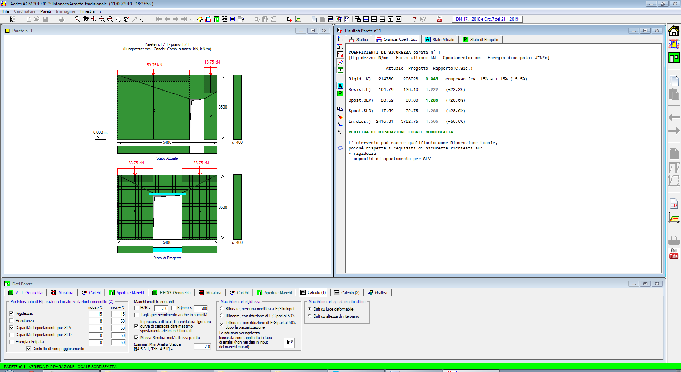Select Drift su altezza di interpiano
This screenshot has width=681, height=372.
pos(310,316)
